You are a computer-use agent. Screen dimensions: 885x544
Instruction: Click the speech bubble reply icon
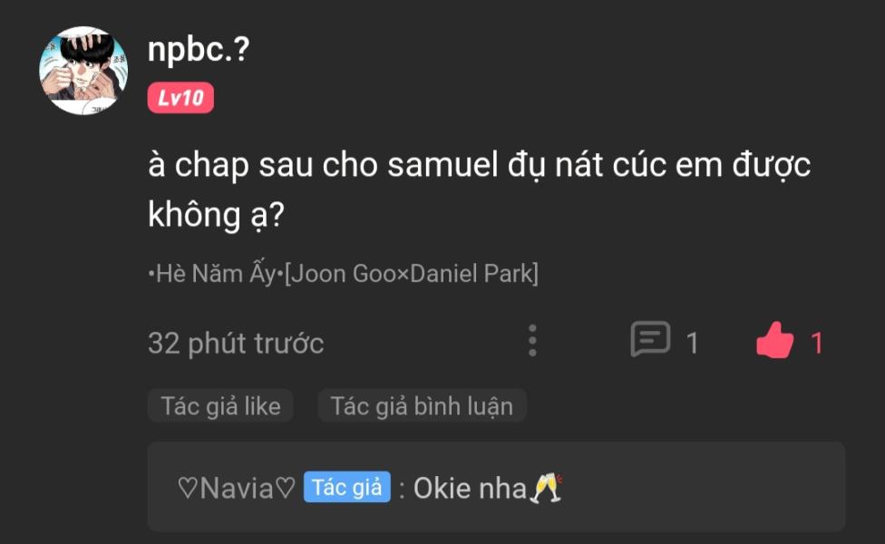tap(651, 341)
